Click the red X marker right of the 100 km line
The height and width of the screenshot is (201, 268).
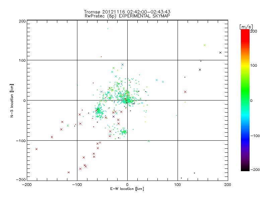pos(185,92)
